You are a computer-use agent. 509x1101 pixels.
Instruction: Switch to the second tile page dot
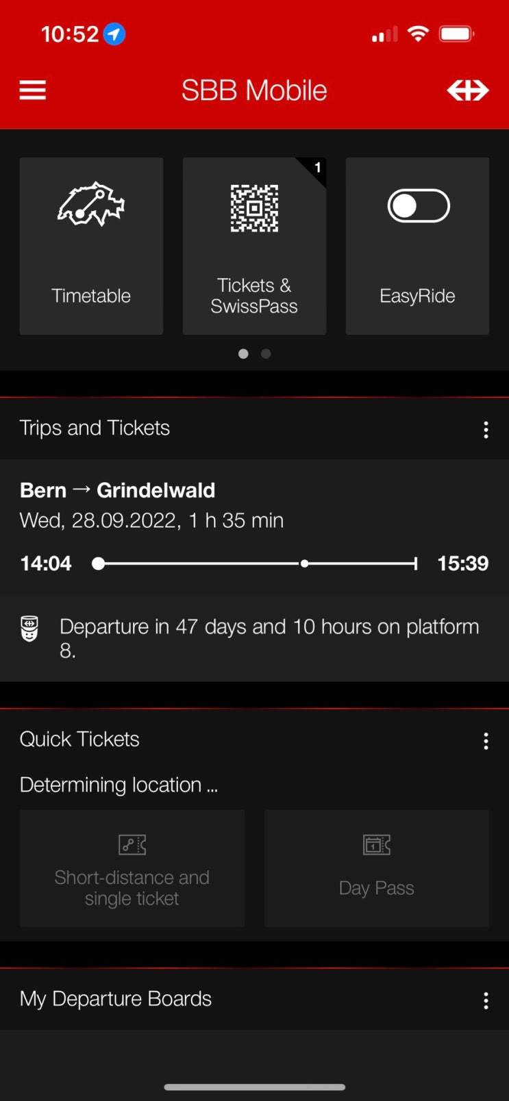tap(266, 354)
